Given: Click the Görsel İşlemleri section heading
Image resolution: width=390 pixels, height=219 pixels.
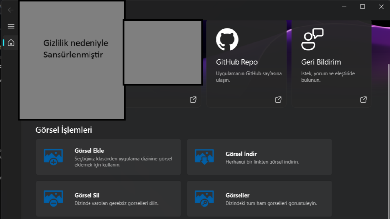Looking at the screenshot, I should (64, 130).
